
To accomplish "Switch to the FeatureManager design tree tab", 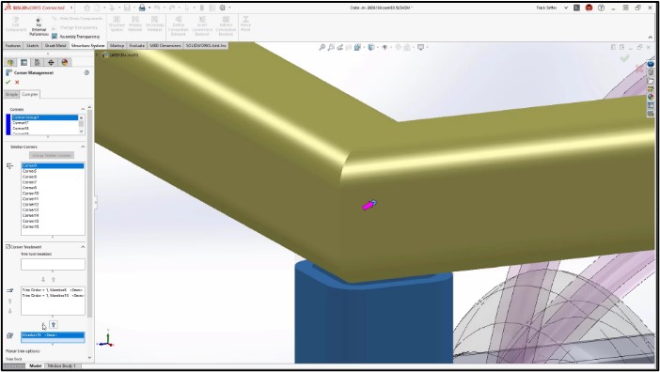I will click(10, 62).
